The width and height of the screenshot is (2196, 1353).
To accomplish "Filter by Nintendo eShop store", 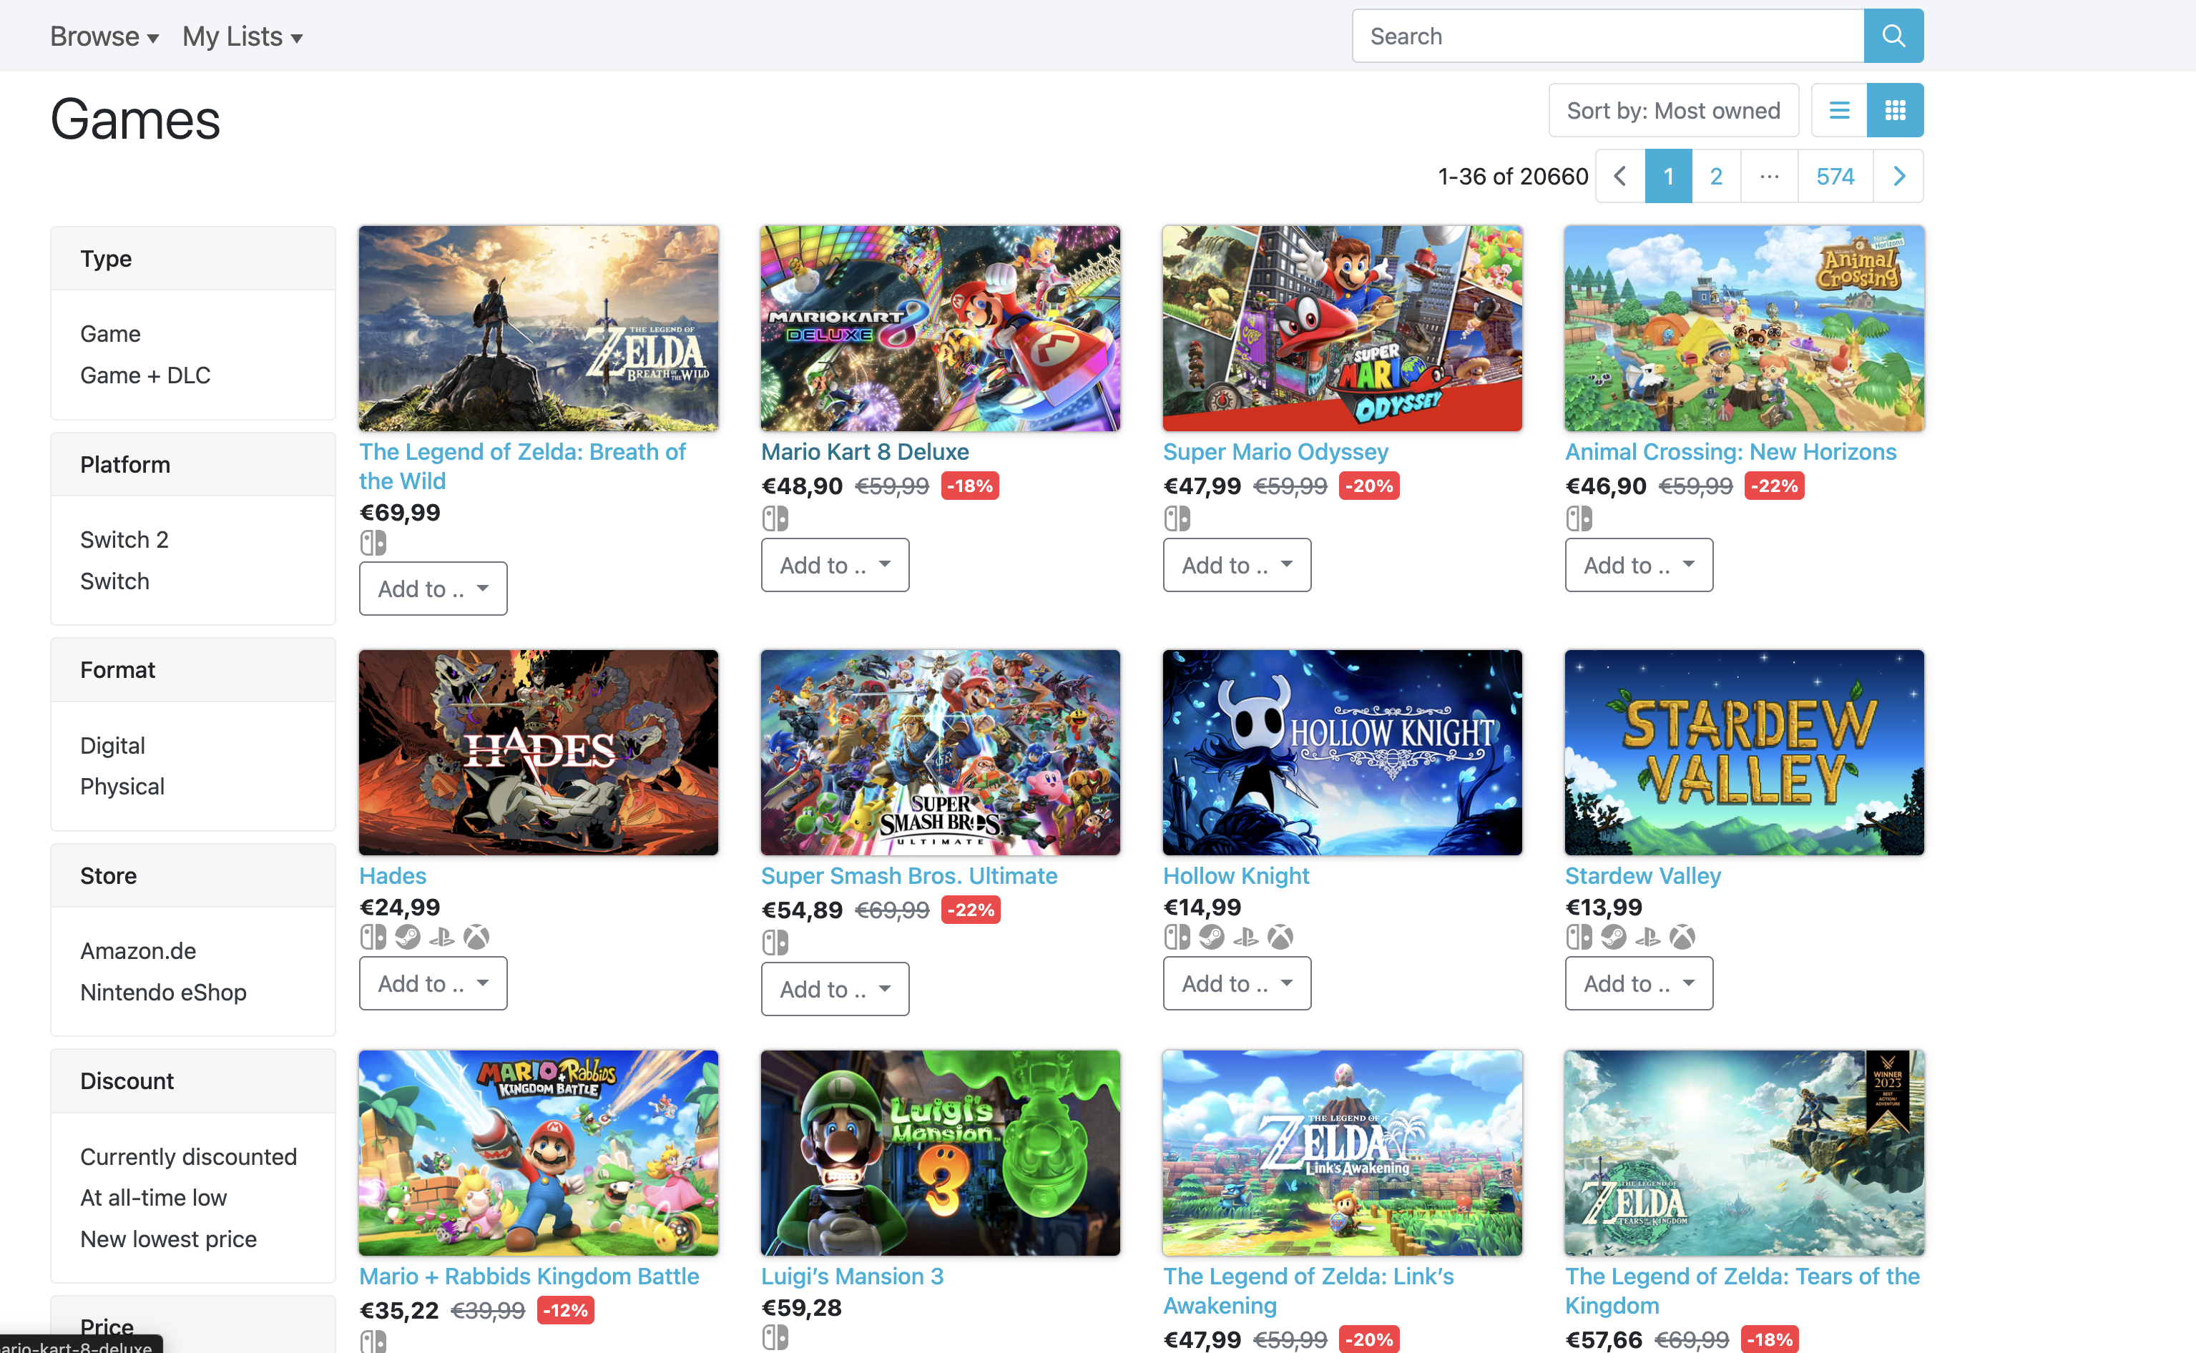I will [163, 993].
